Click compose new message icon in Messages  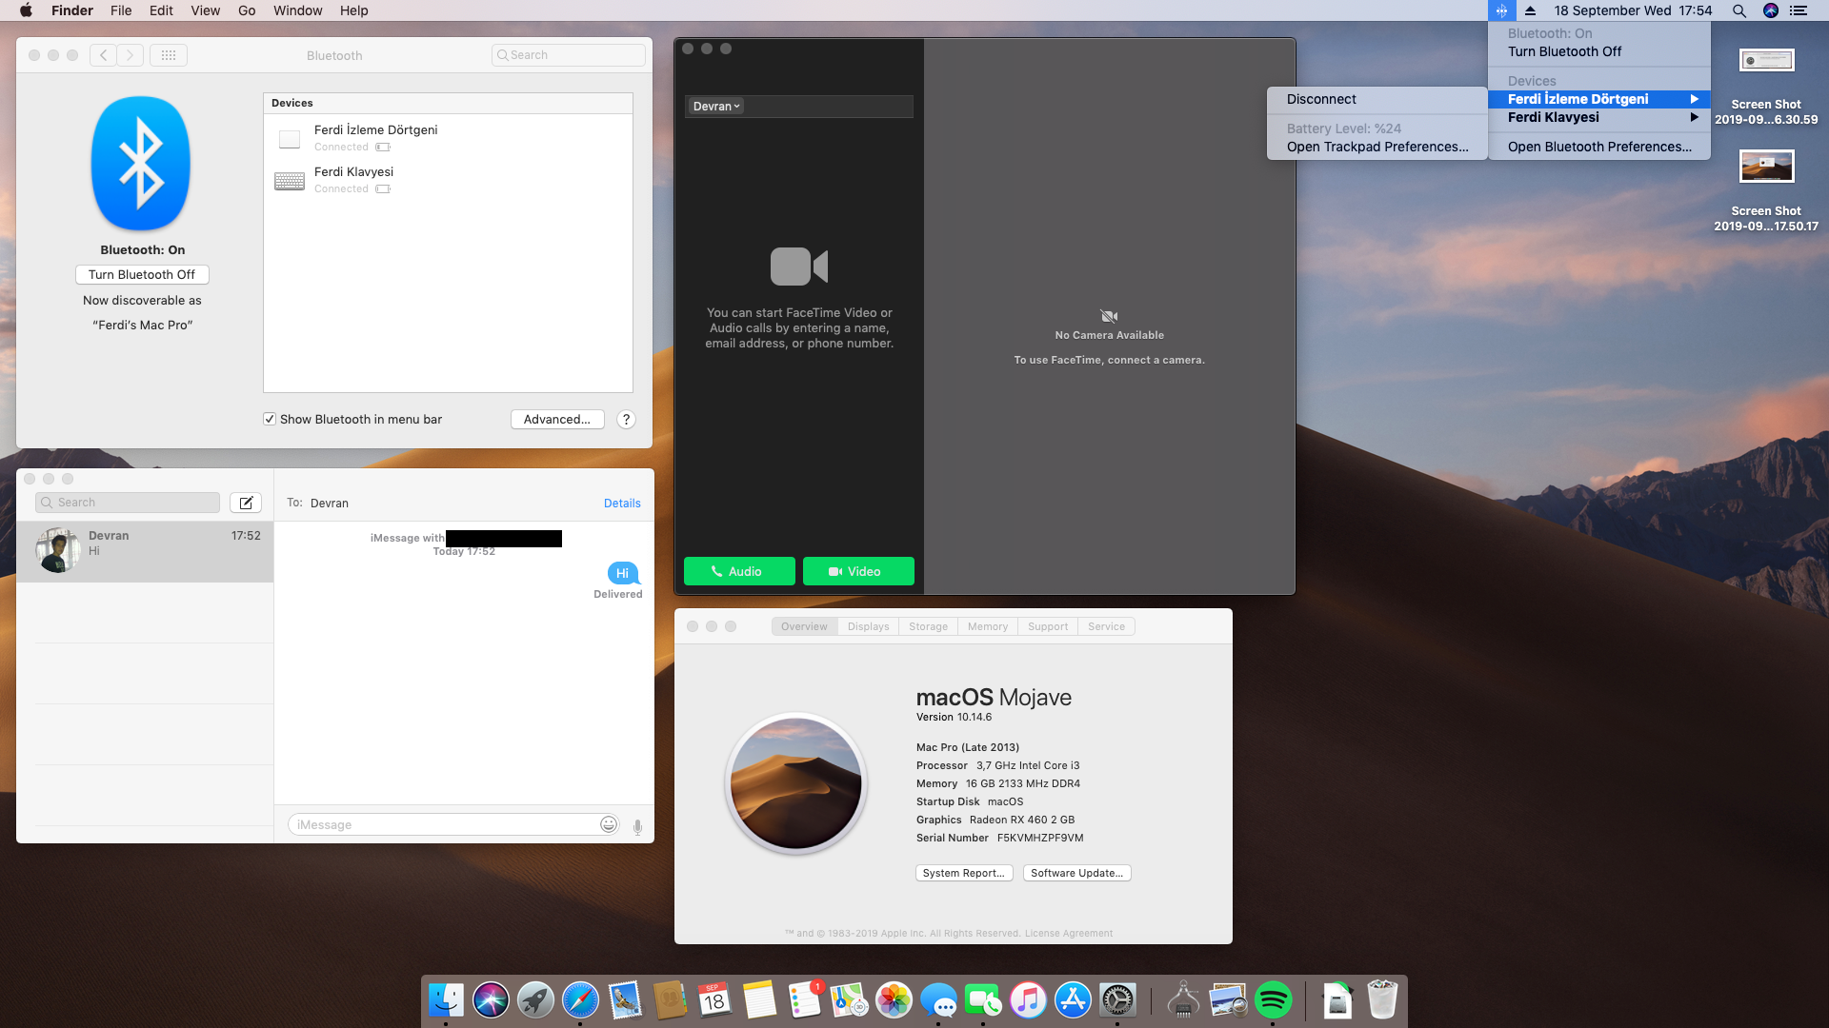point(246,503)
